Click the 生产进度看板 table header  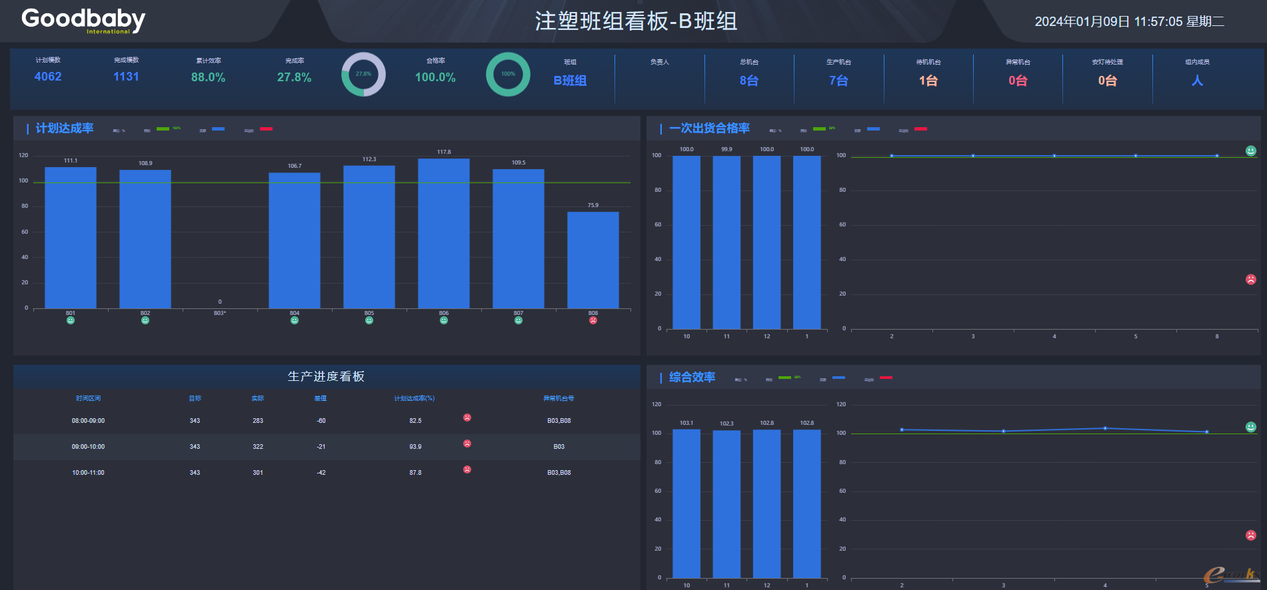tap(326, 377)
